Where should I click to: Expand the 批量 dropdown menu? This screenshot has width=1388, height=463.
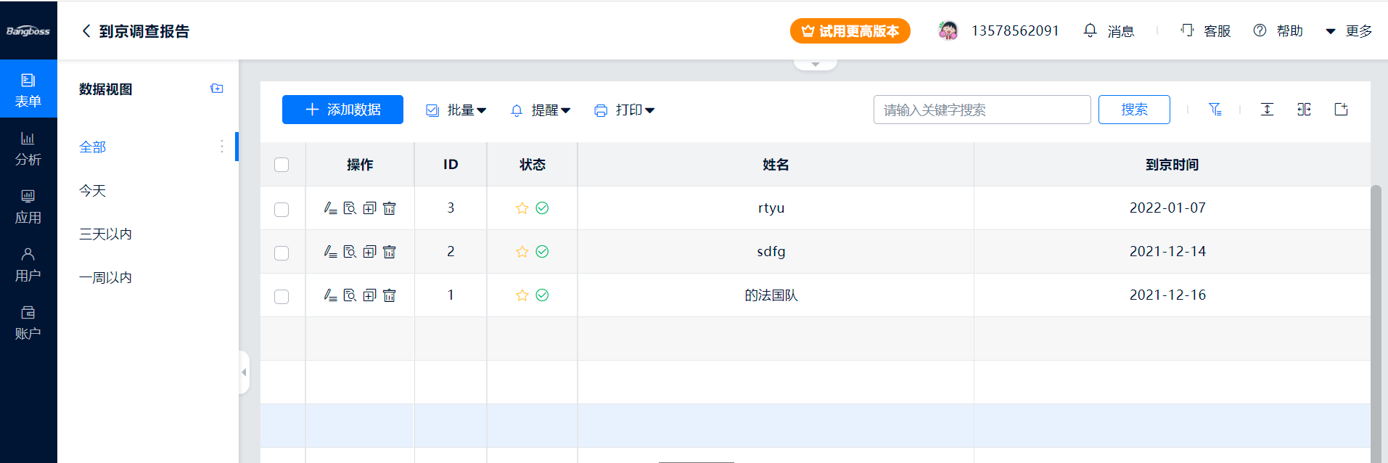pos(456,110)
